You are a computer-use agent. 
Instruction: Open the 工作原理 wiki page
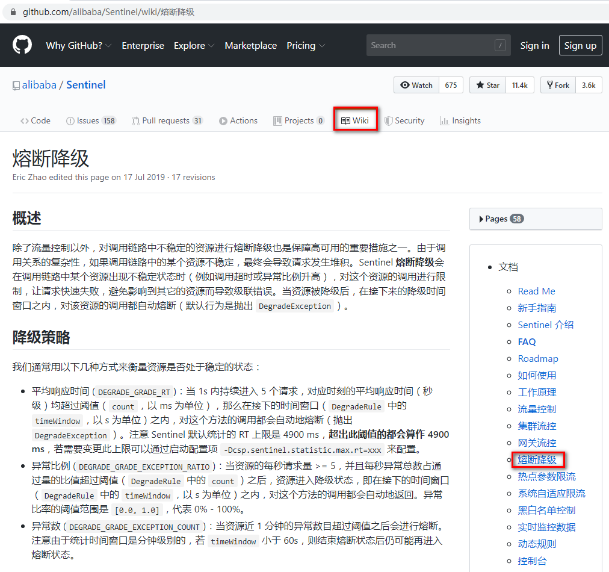[x=537, y=393]
